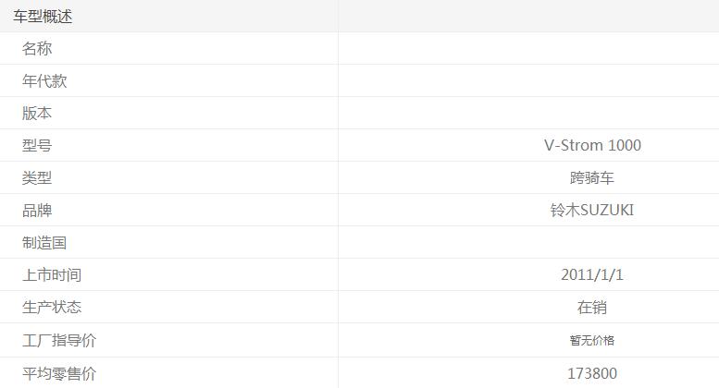The height and width of the screenshot is (388, 719).
Task: Click the 173800 average retail price
Action: point(592,374)
